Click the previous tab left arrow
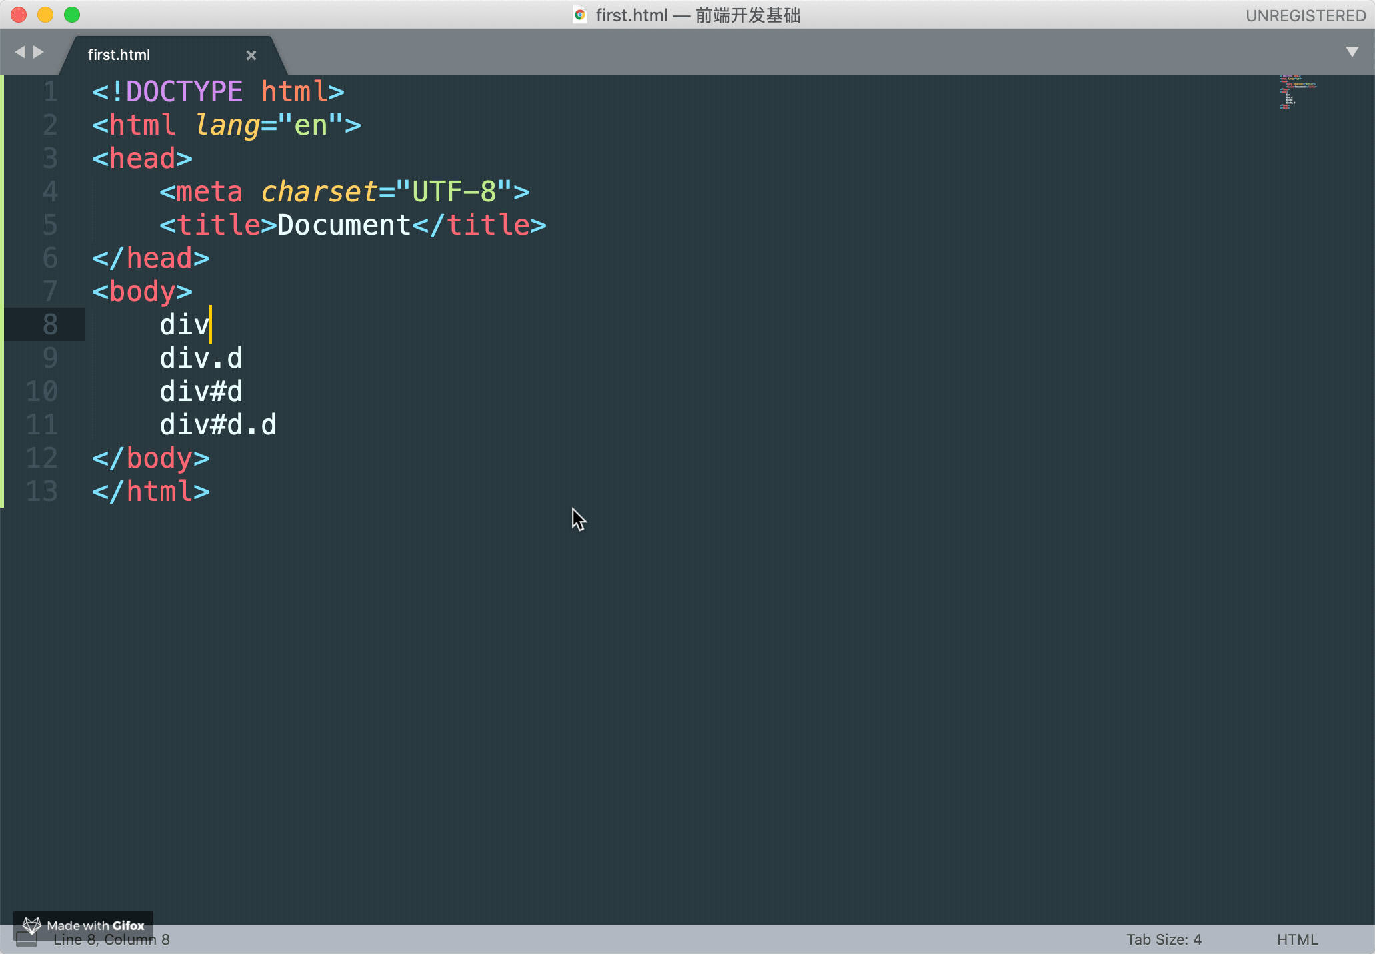1375x954 pixels. (20, 52)
